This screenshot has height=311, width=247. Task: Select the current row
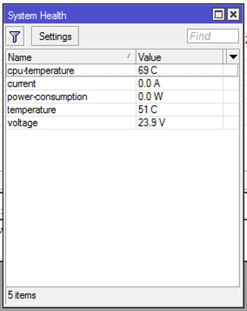coord(122,84)
